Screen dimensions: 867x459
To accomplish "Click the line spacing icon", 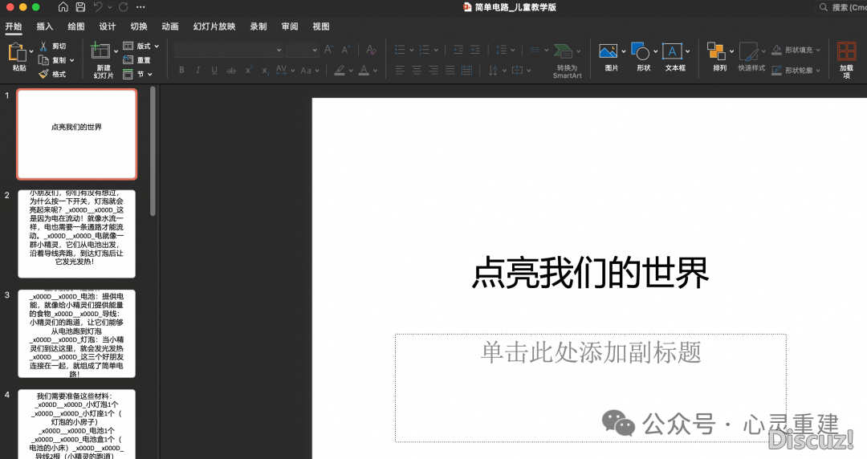I will click(x=501, y=50).
